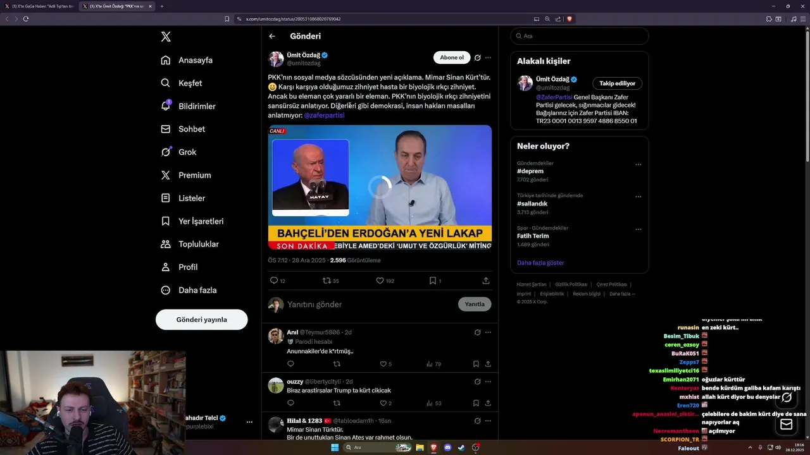Screen dimensions: 810x455
Task: Open Gizlilik Politikası footer link
Action: click(x=571, y=284)
